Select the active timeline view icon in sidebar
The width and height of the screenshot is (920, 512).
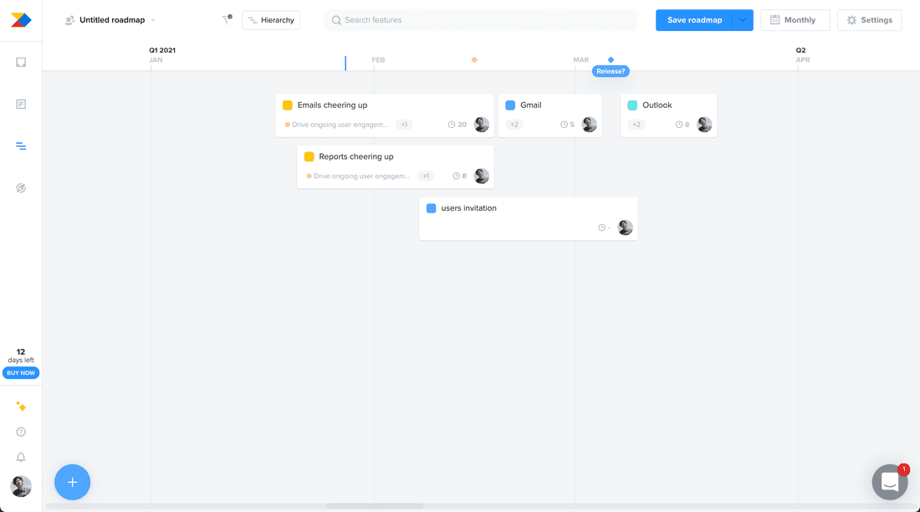pos(20,146)
